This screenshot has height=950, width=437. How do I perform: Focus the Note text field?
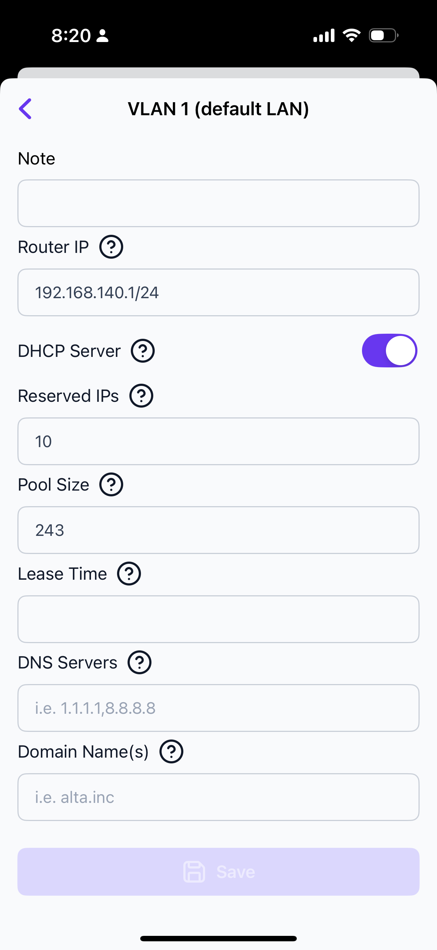click(218, 203)
